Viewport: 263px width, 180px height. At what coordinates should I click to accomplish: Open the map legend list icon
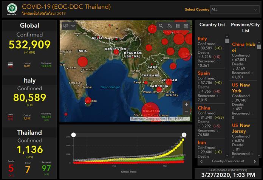click(x=178, y=26)
